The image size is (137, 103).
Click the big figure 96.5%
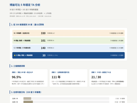pyautogui.click(x=16, y=77)
